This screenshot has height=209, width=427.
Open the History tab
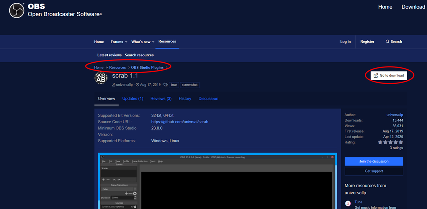click(185, 99)
